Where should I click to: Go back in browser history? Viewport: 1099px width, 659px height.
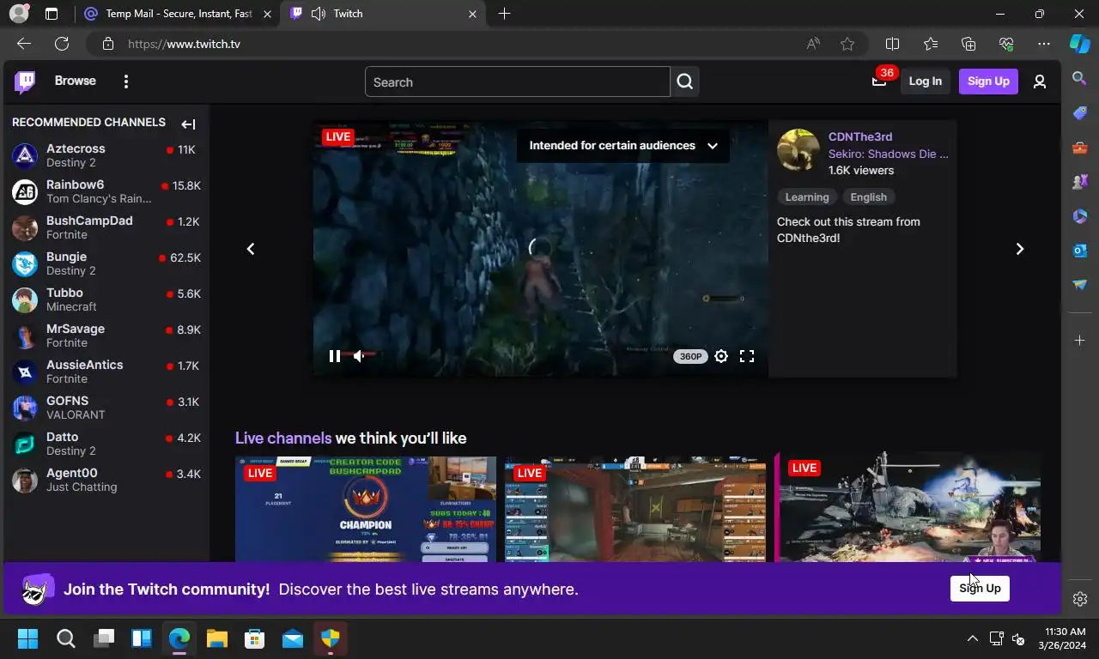tap(24, 44)
